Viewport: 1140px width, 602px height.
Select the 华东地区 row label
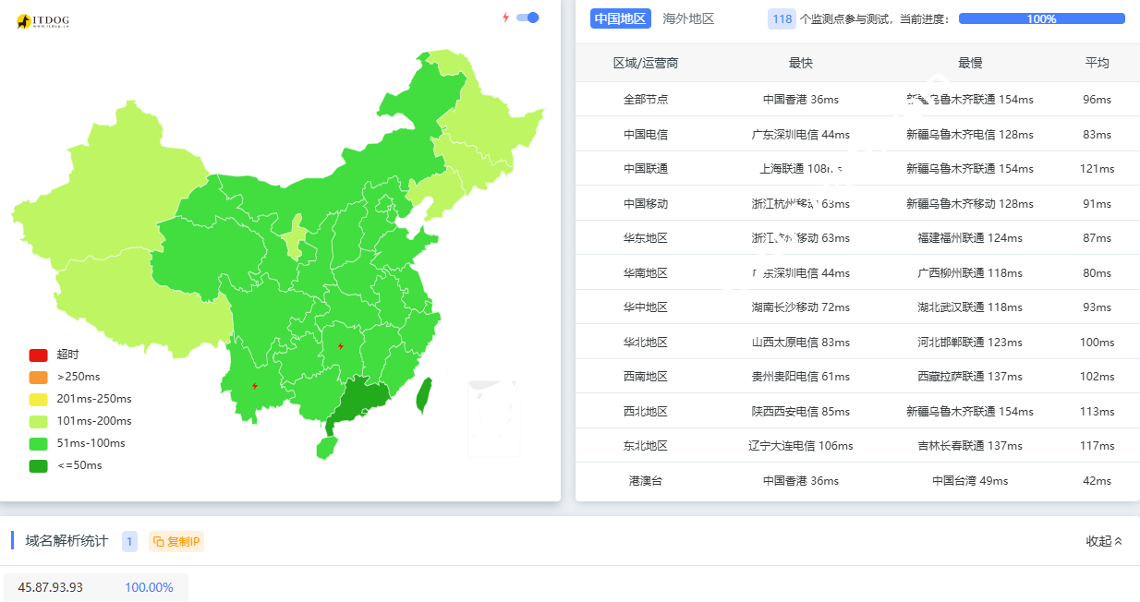[x=646, y=237]
